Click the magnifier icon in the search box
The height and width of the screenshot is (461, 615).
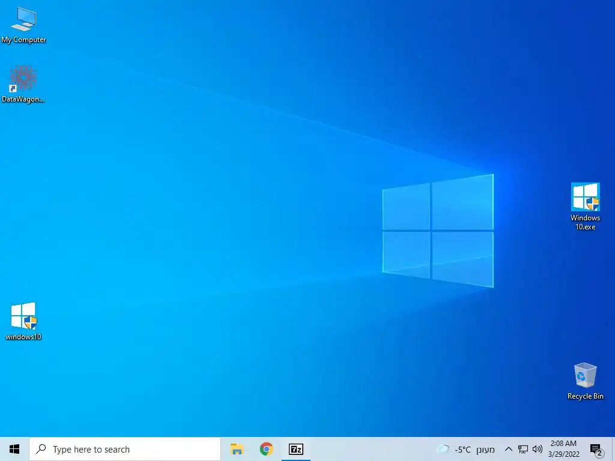click(41, 449)
